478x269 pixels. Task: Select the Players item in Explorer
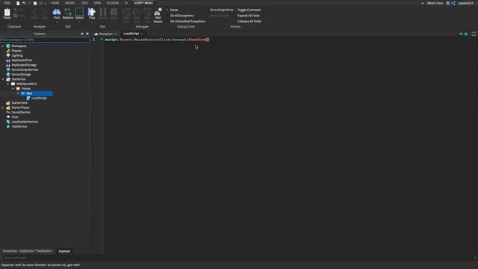[16, 51]
